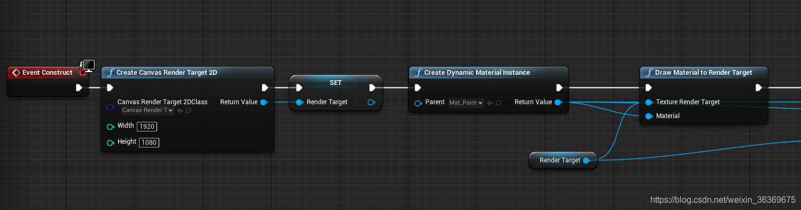Viewport: 801px width, 210px height.
Task: Click the Return Value pin of Create Canvas Render Target
Action: pyautogui.click(x=263, y=102)
